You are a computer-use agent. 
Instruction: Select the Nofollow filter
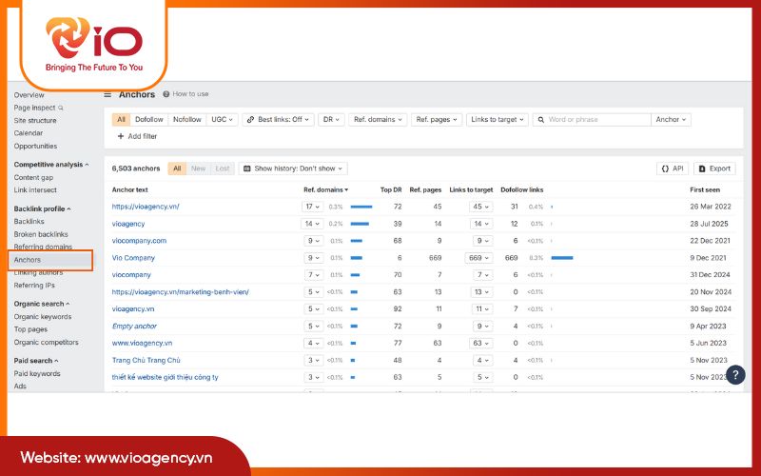pyautogui.click(x=186, y=120)
